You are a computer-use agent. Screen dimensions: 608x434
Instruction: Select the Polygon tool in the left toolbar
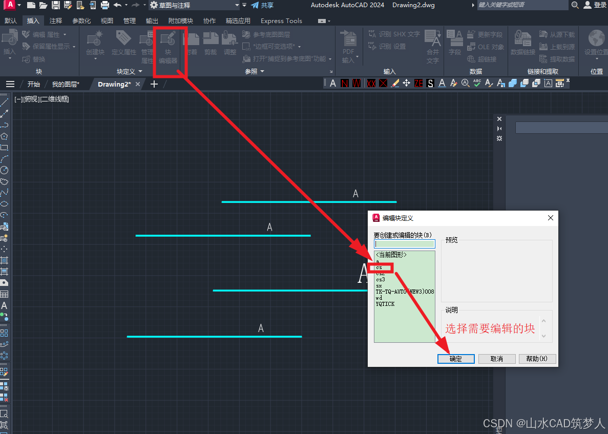4,136
